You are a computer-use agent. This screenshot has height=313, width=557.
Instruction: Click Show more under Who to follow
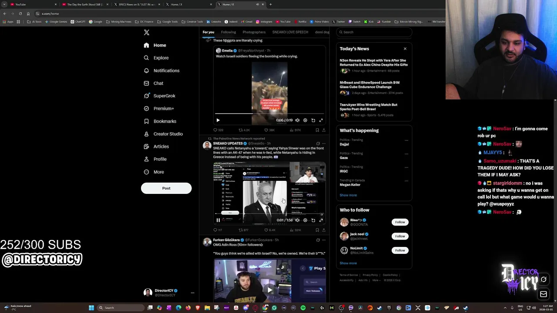pyautogui.click(x=348, y=263)
